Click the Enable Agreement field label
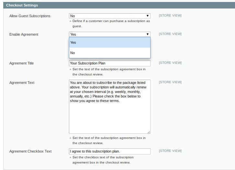 click(24, 34)
